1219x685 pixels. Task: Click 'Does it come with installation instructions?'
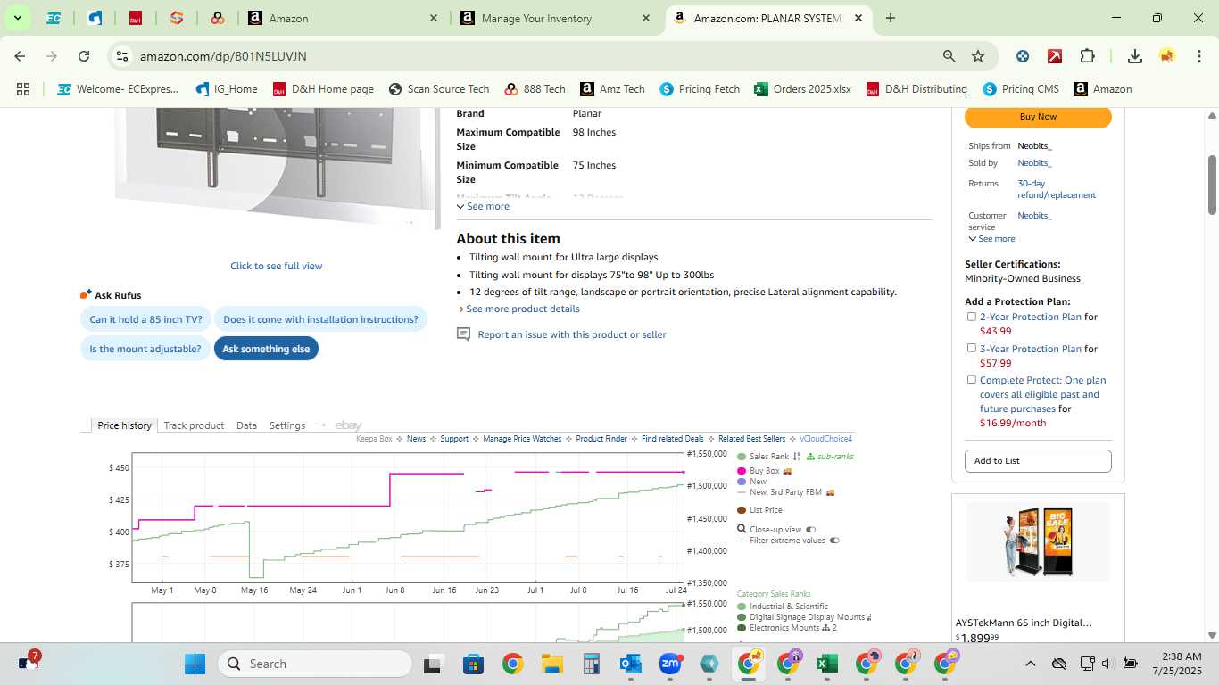tap(320, 319)
